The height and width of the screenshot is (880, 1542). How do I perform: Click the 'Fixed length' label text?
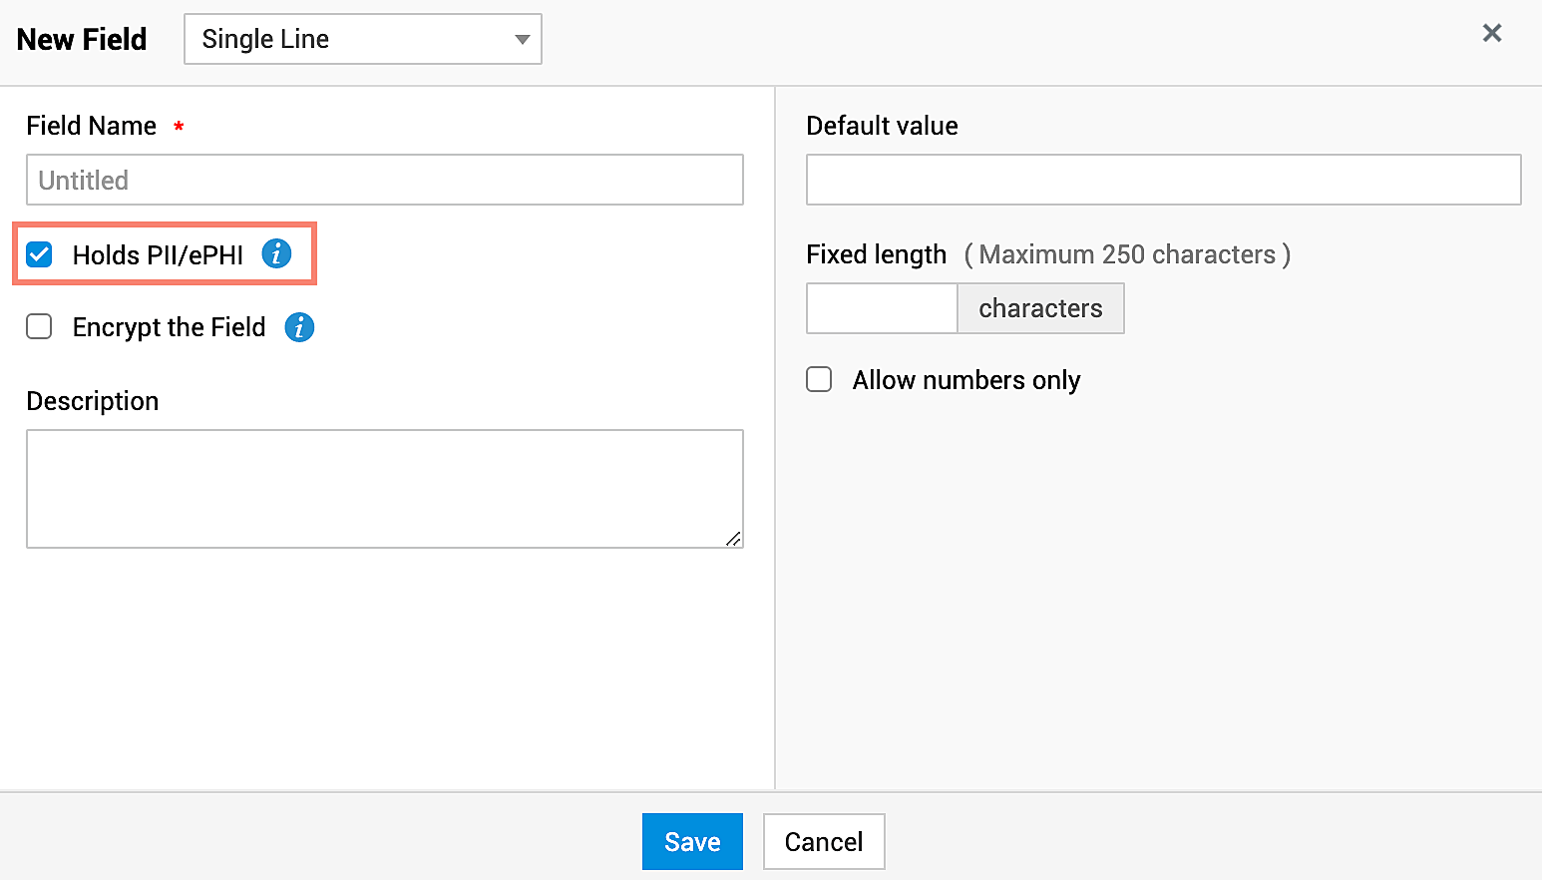click(x=876, y=254)
